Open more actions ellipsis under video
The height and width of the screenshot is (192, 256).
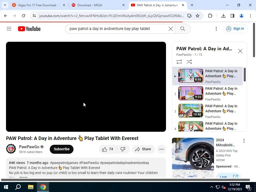161,149
